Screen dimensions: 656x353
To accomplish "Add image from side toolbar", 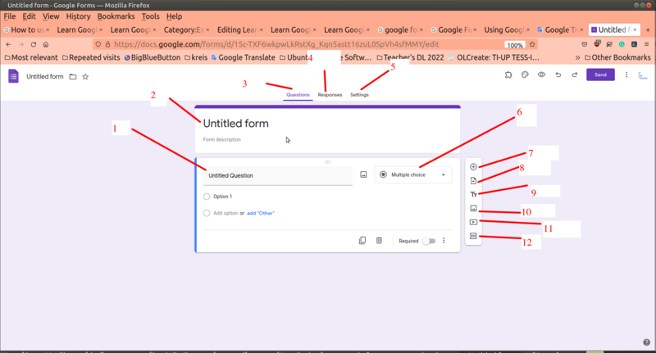I will click(x=473, y=208).
